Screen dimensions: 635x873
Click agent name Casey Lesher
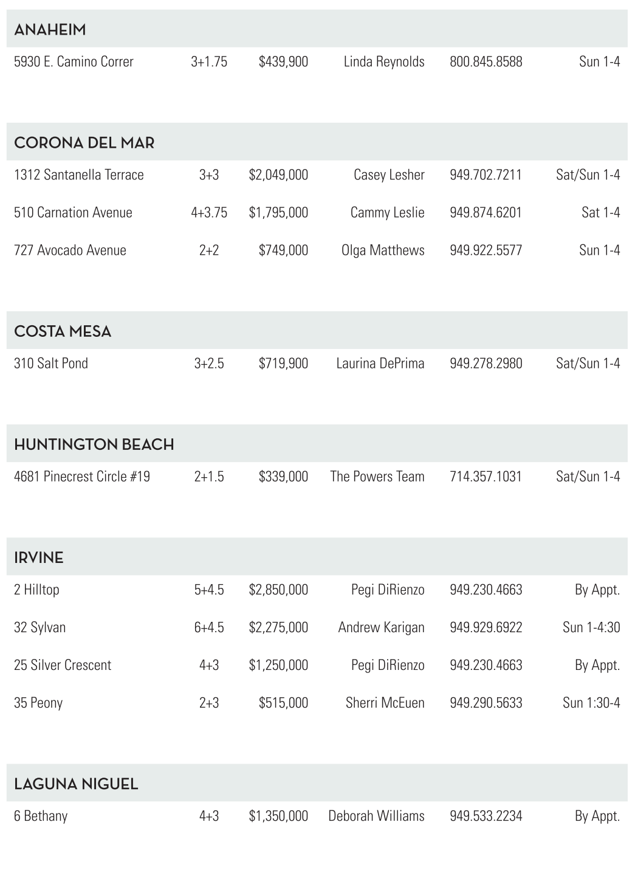pyautogui.click(x=389, y=175)
